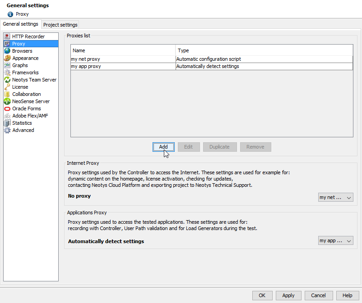362x303 pixels.
Task: Switch to the Project settings tab
Action: [x=60, y=25]
